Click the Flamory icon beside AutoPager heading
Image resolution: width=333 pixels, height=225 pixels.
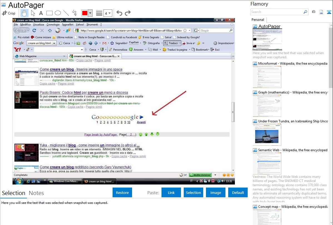(3, 4)
